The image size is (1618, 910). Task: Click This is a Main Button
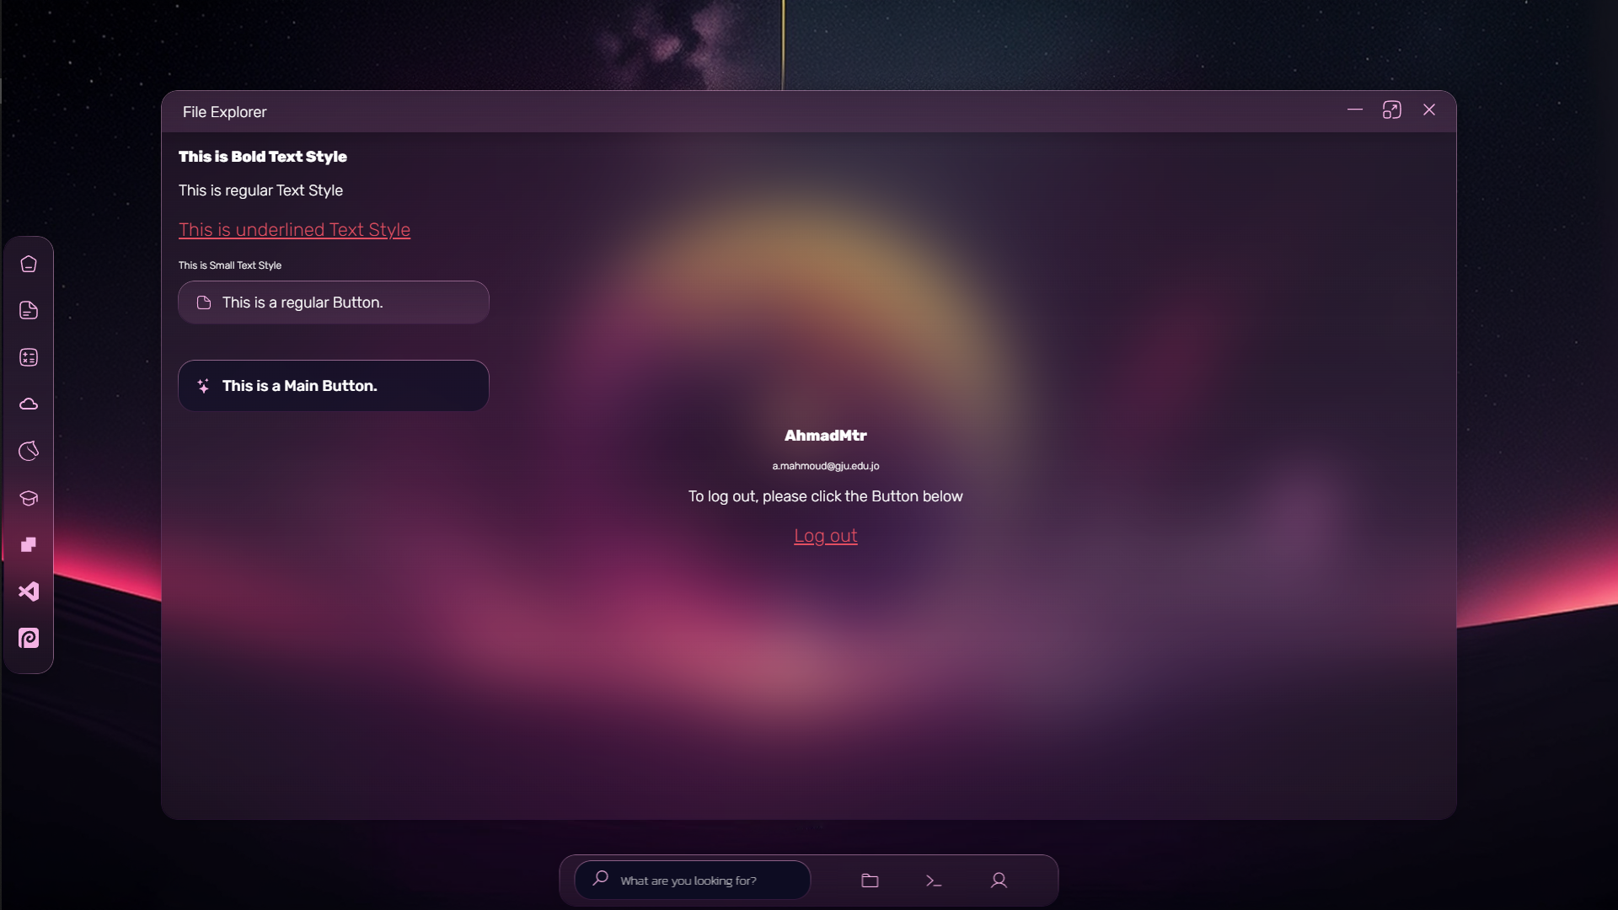334,386
